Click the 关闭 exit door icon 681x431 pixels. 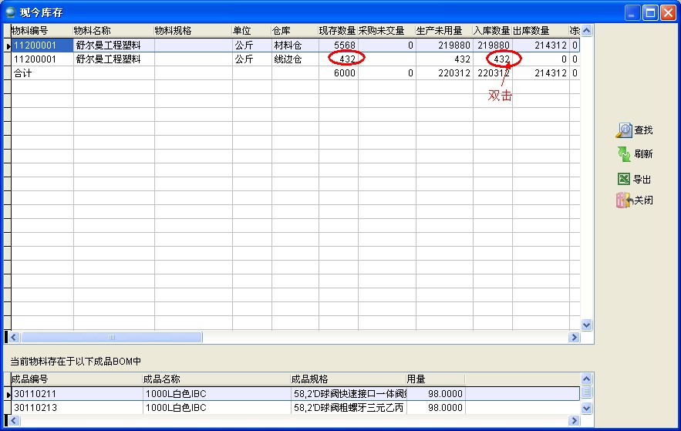[624, 200]
